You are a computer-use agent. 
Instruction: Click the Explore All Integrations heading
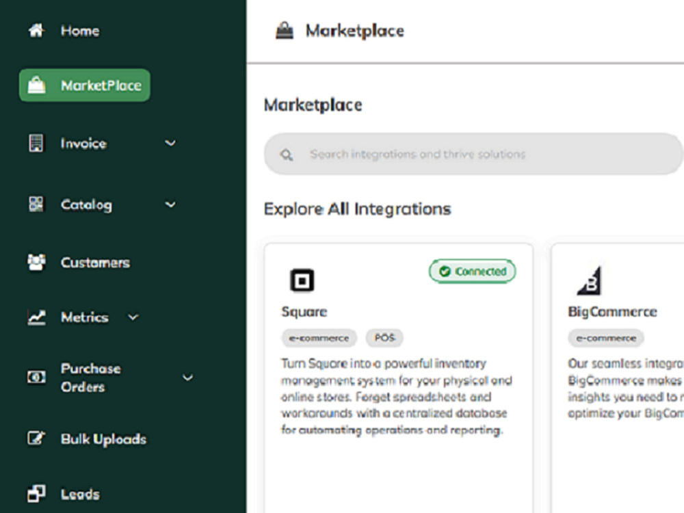click(x=357, y=209)
